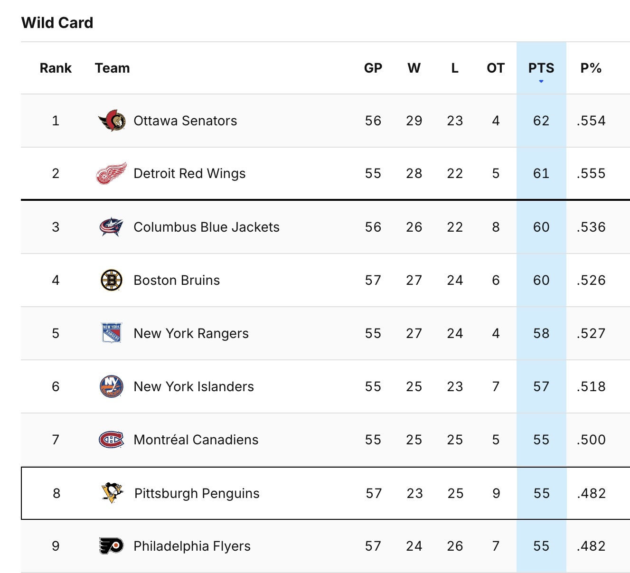Open the Pittsburgh Penguins team link
The width and height of the screenshot is (630, 573).
click(x=197, y=493)
